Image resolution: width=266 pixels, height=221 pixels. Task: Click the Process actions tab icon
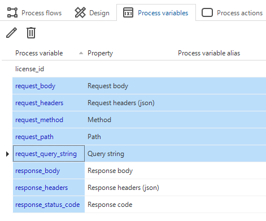click(x=207, y=12)
